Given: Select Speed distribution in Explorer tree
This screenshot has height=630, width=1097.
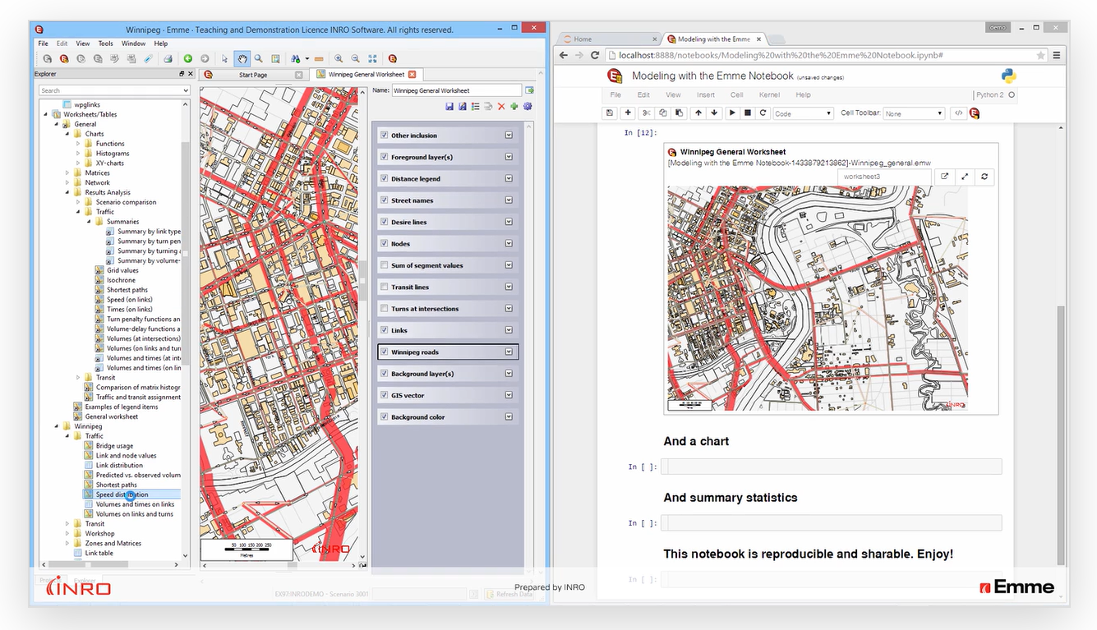Looking at the screenshot, I should point(122,494).
